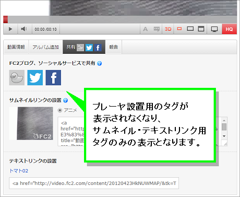
Task: Click the text link code input field
Action: (x=94, y=183)
